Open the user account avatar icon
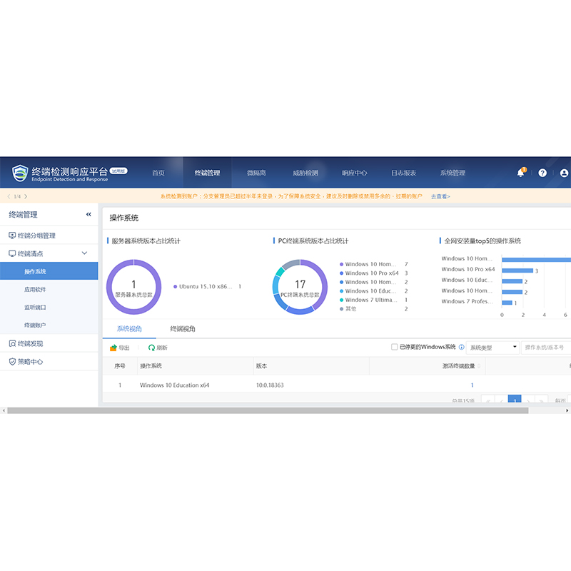This screenshot has height=571, width=571. pos(564,173)
